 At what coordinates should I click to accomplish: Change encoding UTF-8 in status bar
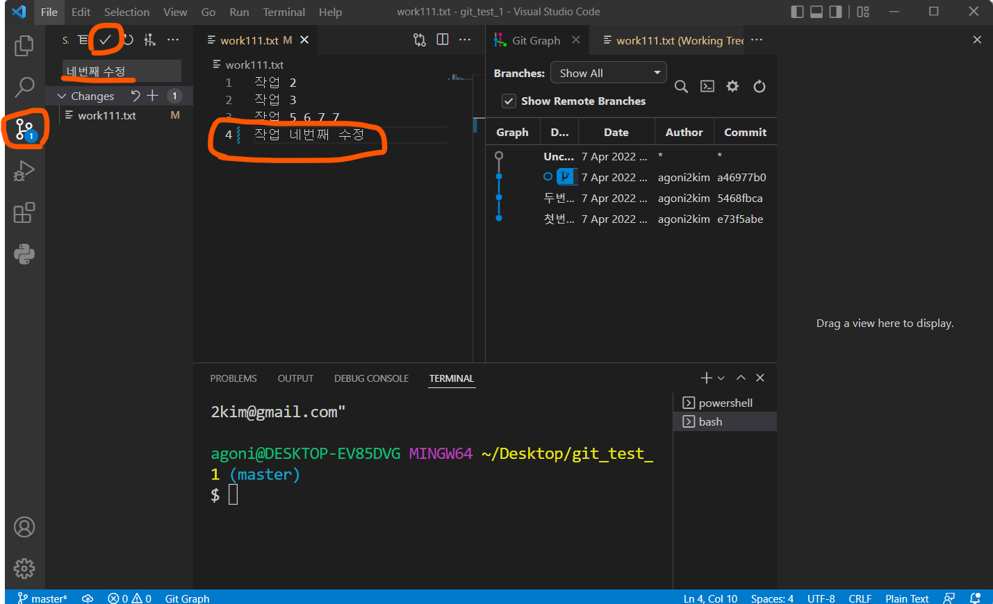point(821,598)
